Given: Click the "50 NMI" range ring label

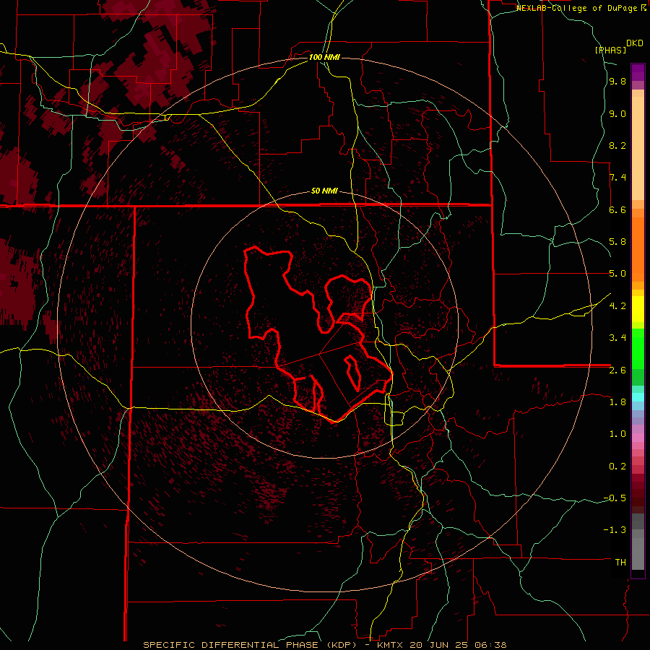Looking at the screenshot, I should 324,191.
